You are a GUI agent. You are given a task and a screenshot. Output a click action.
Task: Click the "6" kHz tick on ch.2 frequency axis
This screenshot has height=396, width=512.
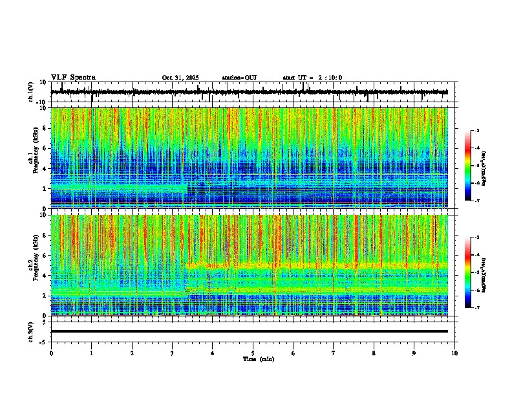coord(45,256)
